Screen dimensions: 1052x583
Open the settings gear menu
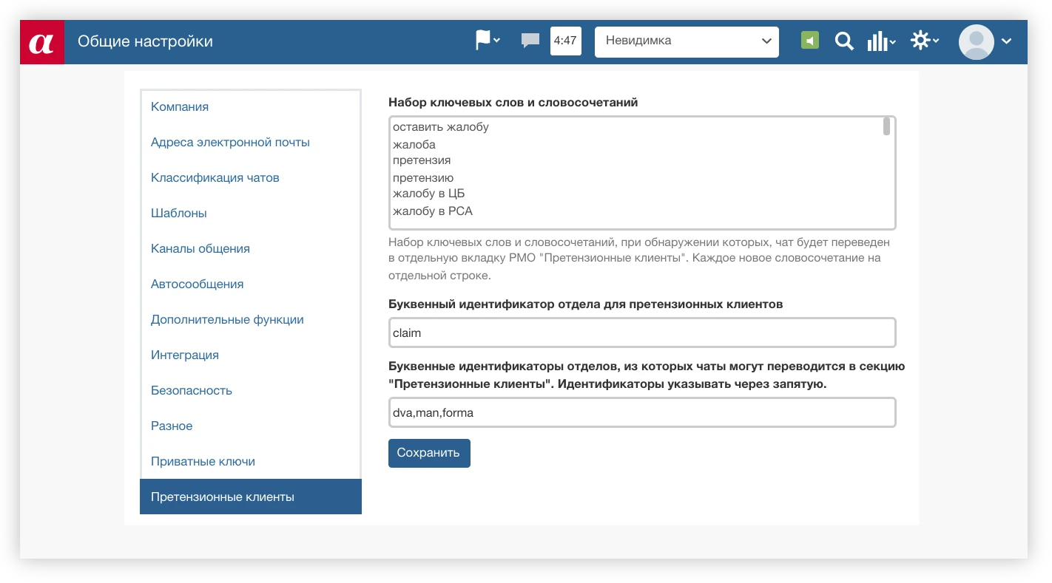925,41
